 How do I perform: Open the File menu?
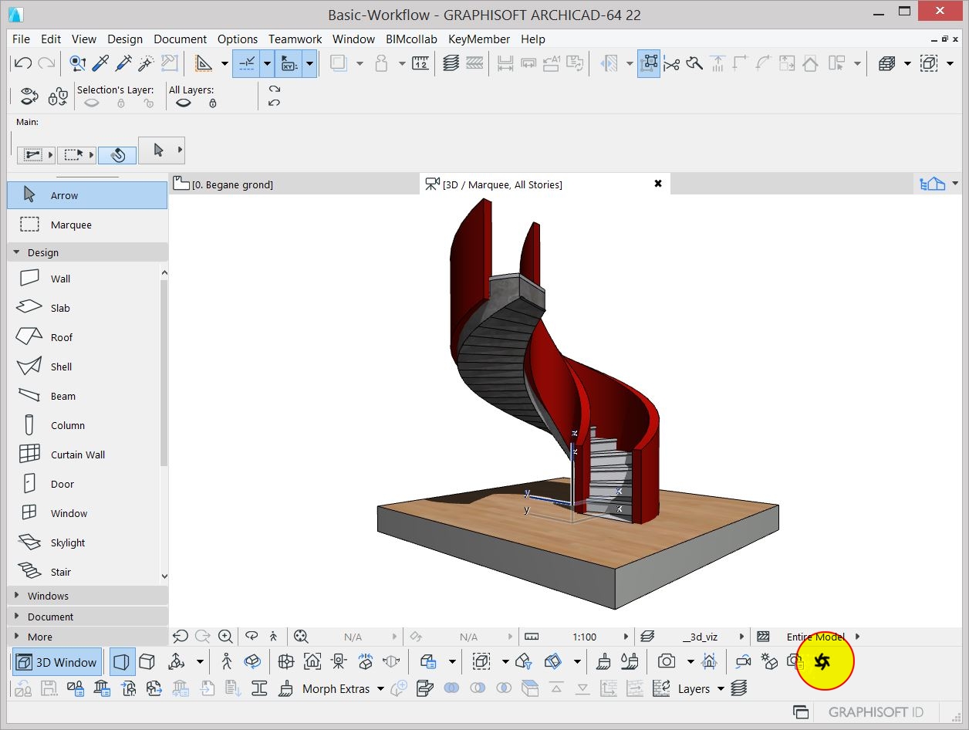point(21,39)
